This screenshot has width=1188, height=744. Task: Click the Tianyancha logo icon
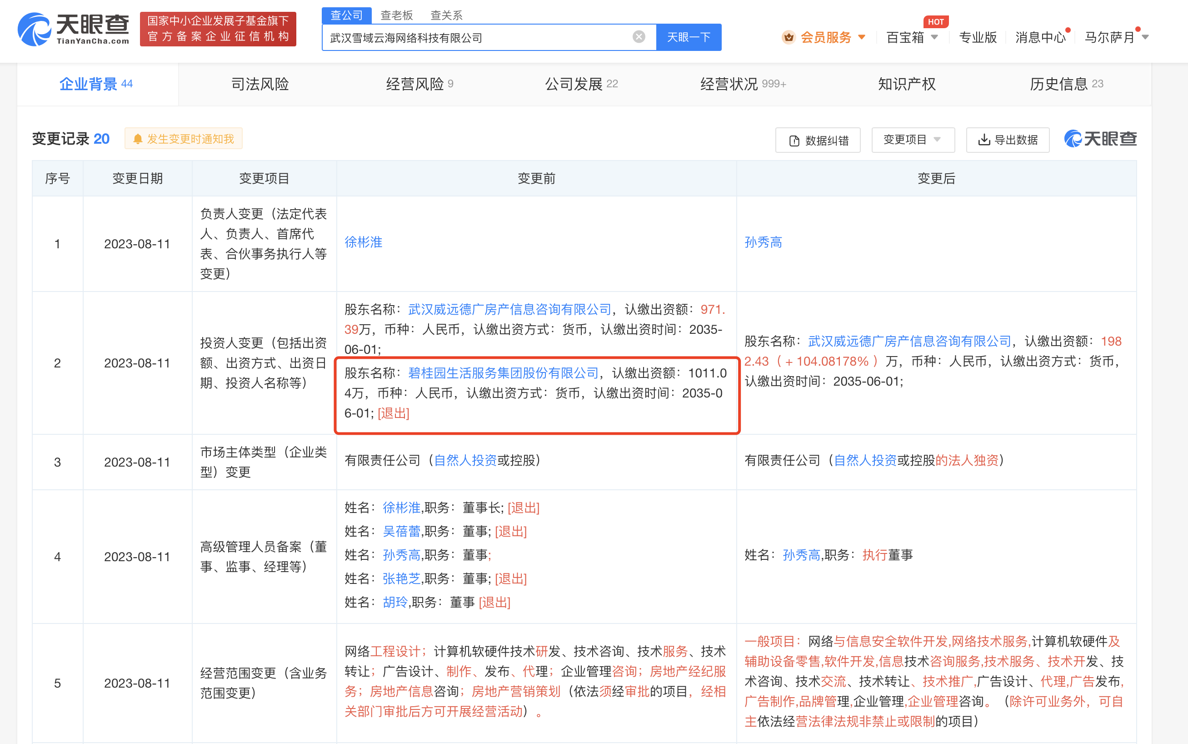point(34,29)
